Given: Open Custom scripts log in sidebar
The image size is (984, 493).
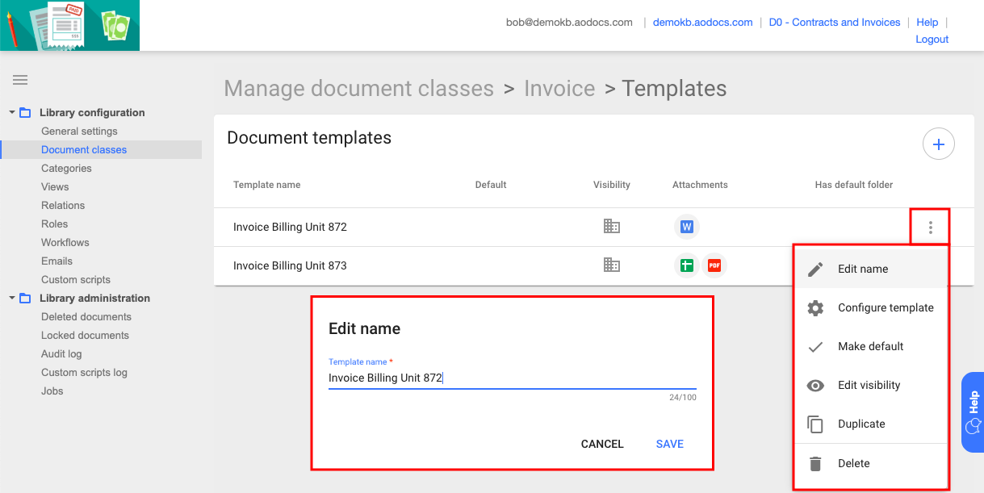Looking at the screenshot, I should click(84, 372).
